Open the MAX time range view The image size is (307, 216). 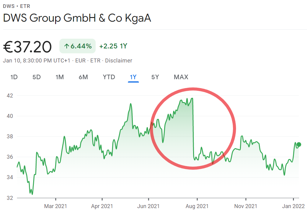[181, 77]
